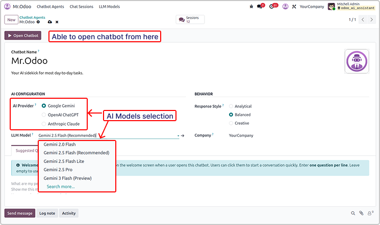
Task: Click the Open Chatbot button
Action: pos(23,36)
